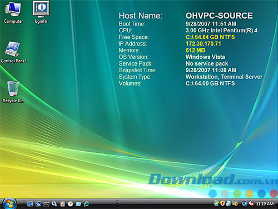Open the Windows Start orb

coord(9,204)
